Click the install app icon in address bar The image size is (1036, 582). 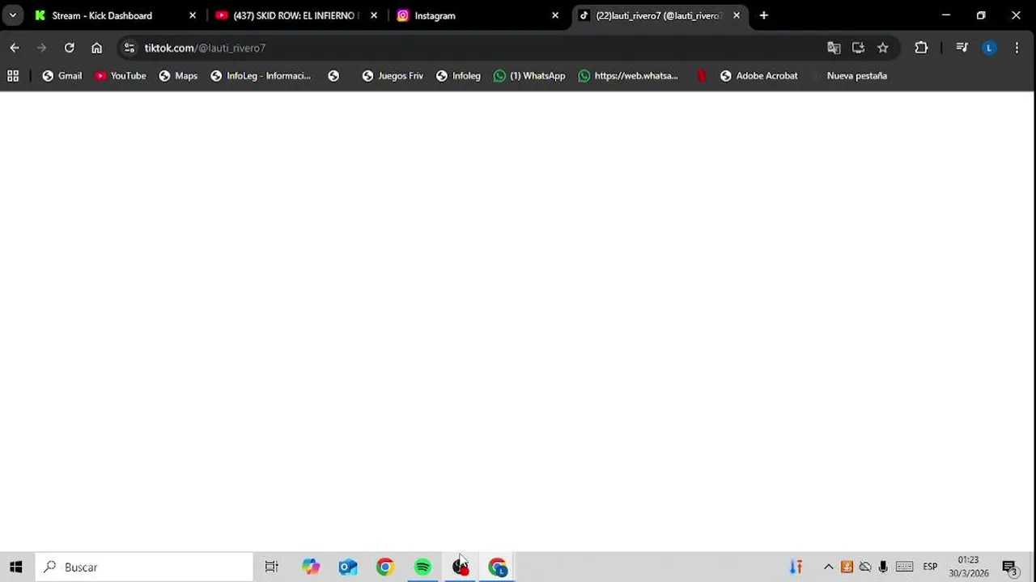pos(858,48)
